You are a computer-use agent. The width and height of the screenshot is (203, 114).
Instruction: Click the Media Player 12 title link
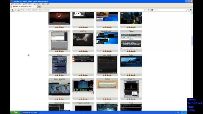coord(107,31)
